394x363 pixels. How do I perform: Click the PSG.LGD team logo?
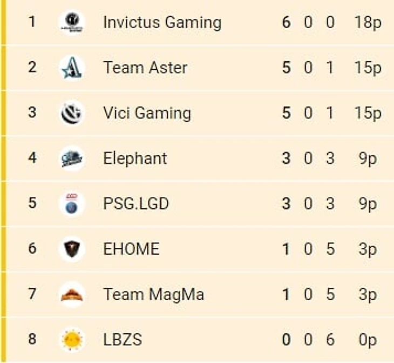tap(72, 203)
